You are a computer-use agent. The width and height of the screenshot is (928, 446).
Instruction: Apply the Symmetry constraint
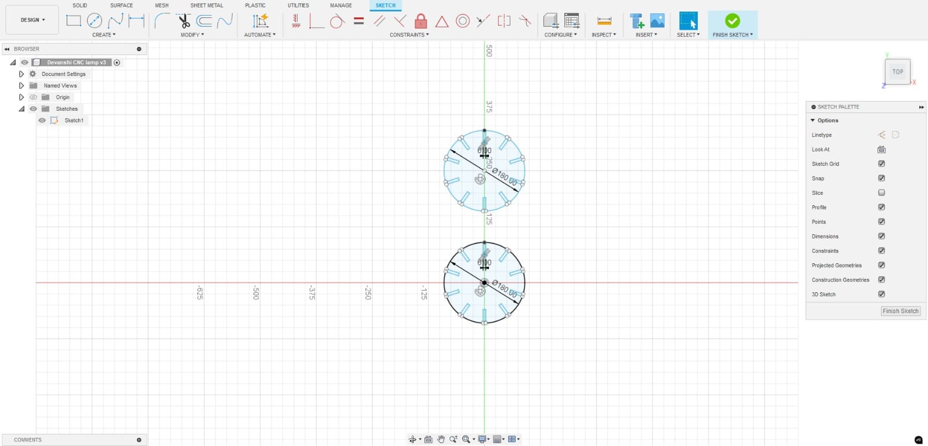coord(504,21)
